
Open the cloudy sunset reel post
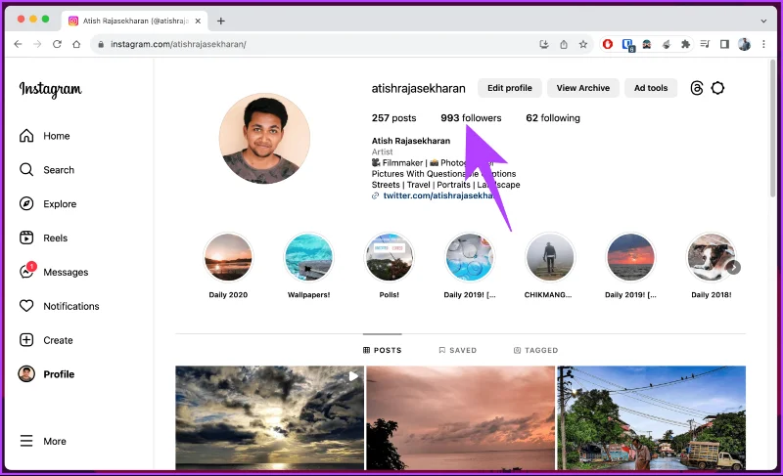tap(270, 417)
